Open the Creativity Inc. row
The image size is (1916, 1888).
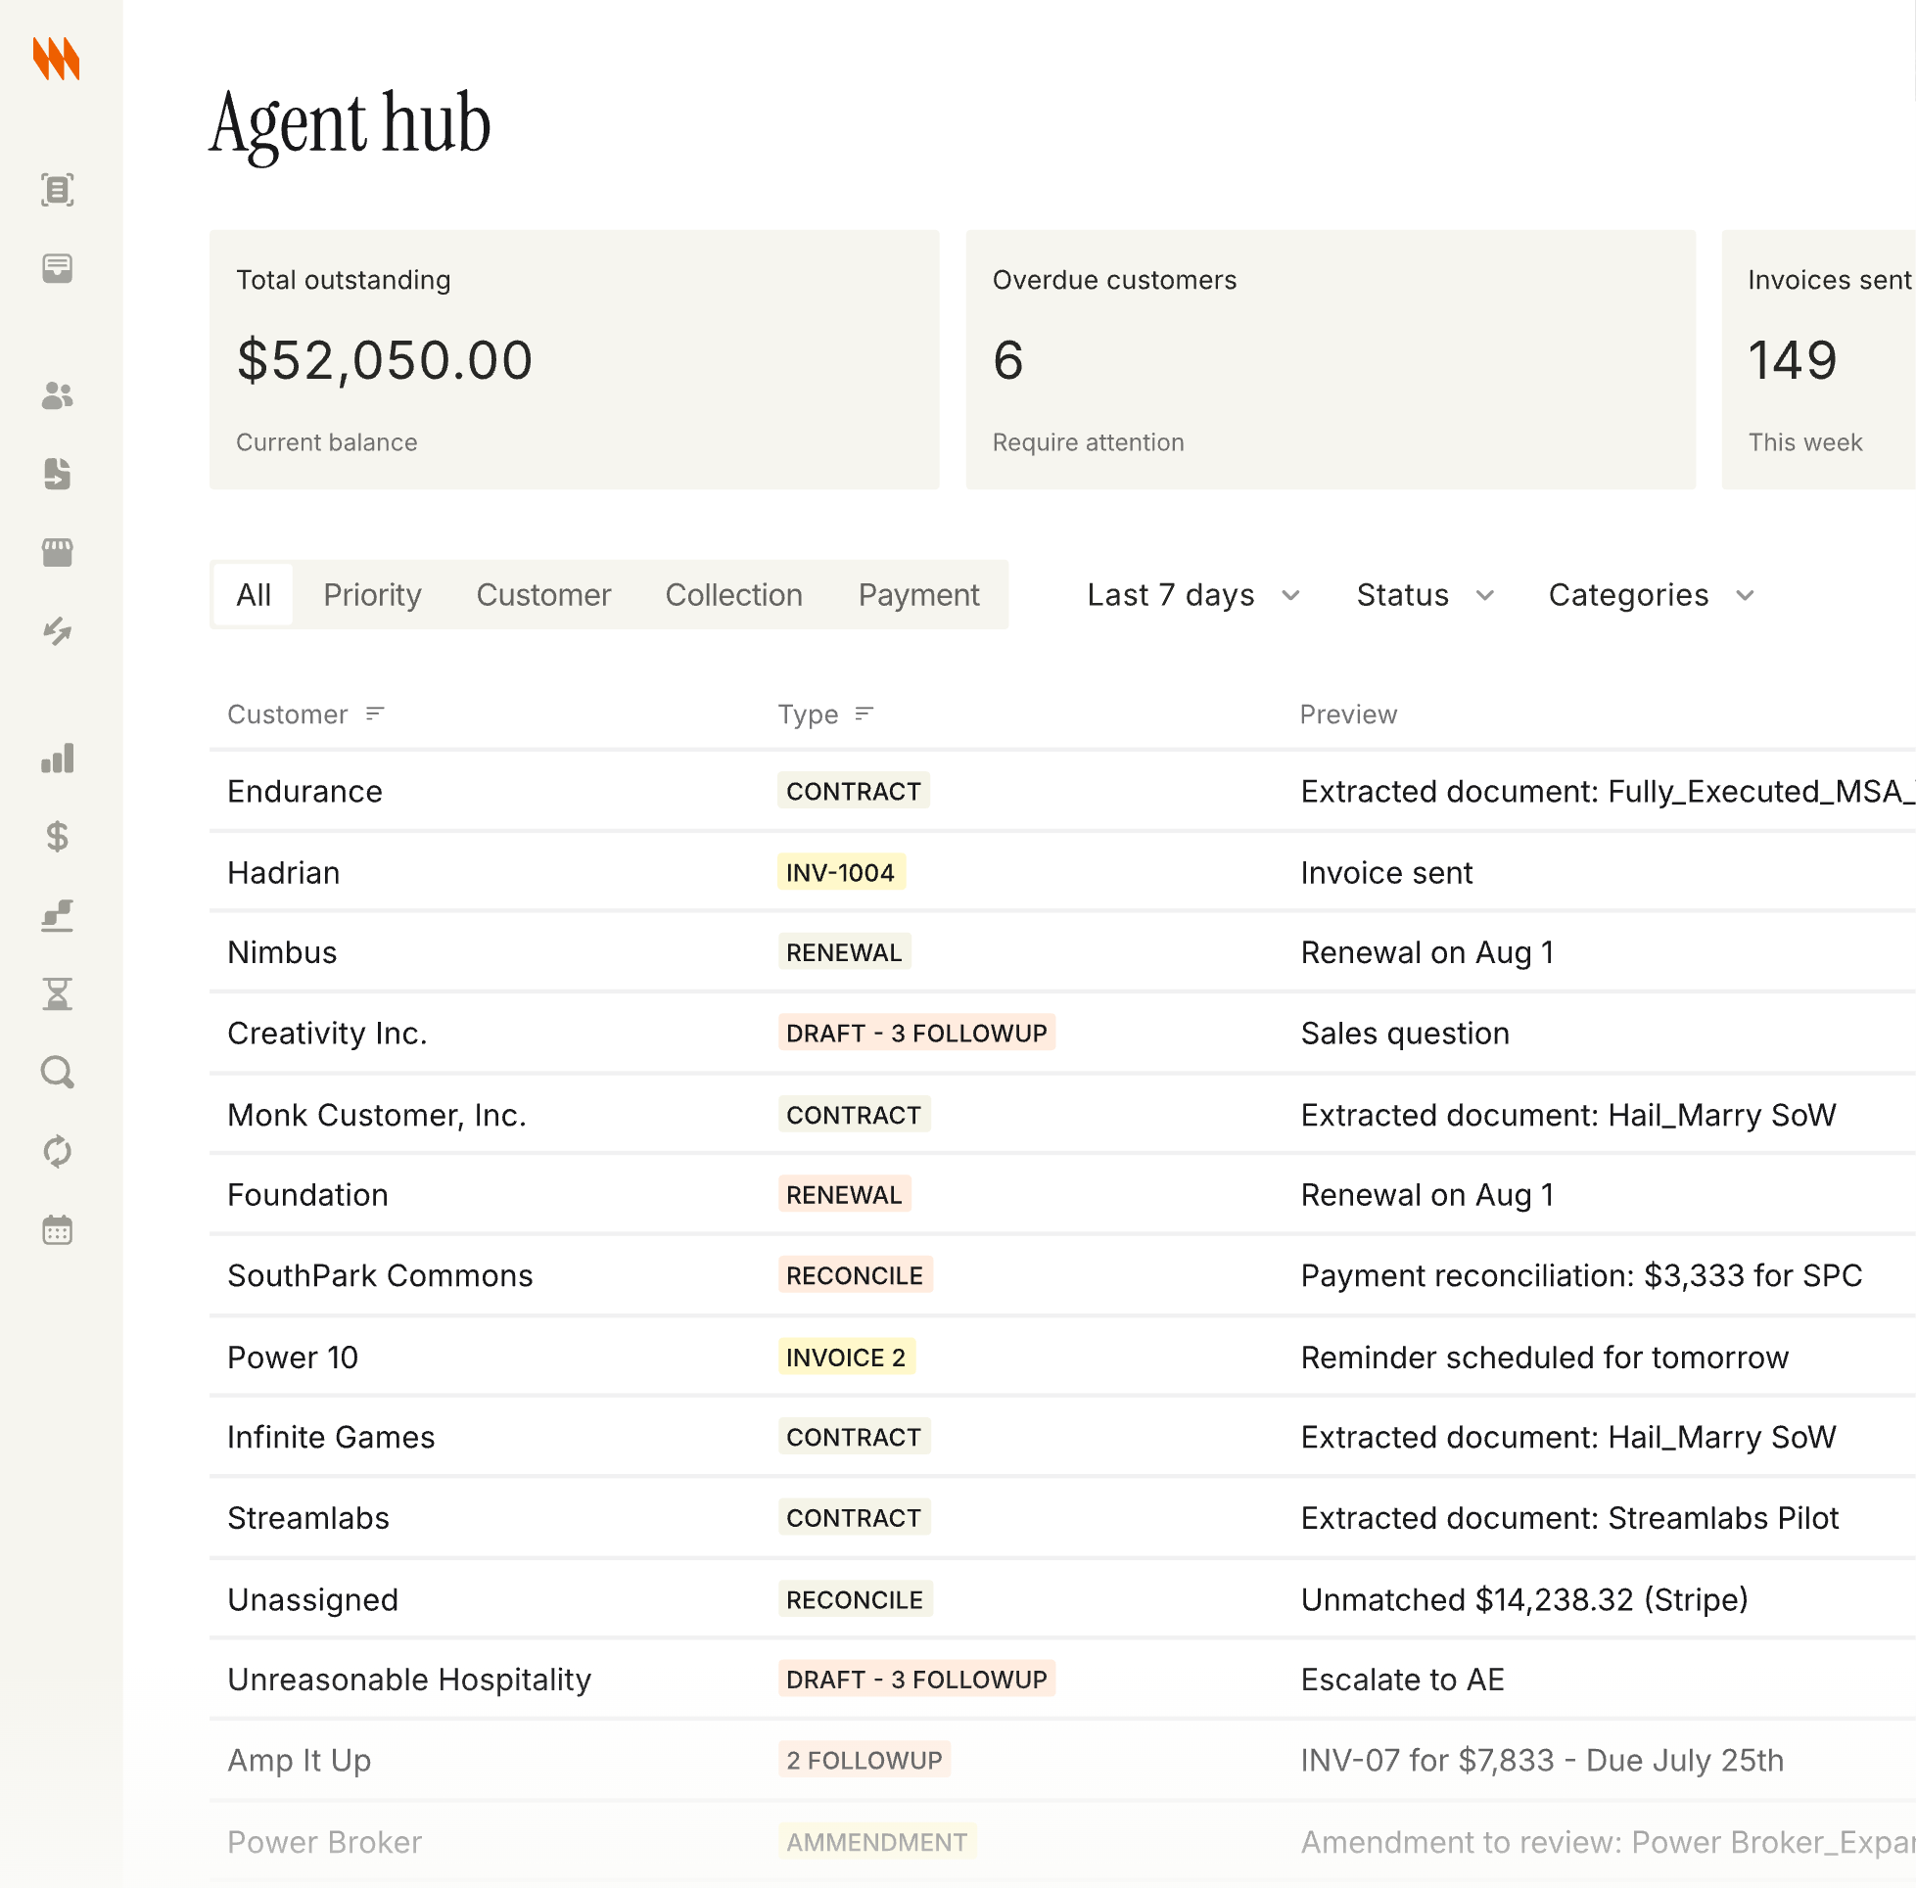coord(1062,1034)
